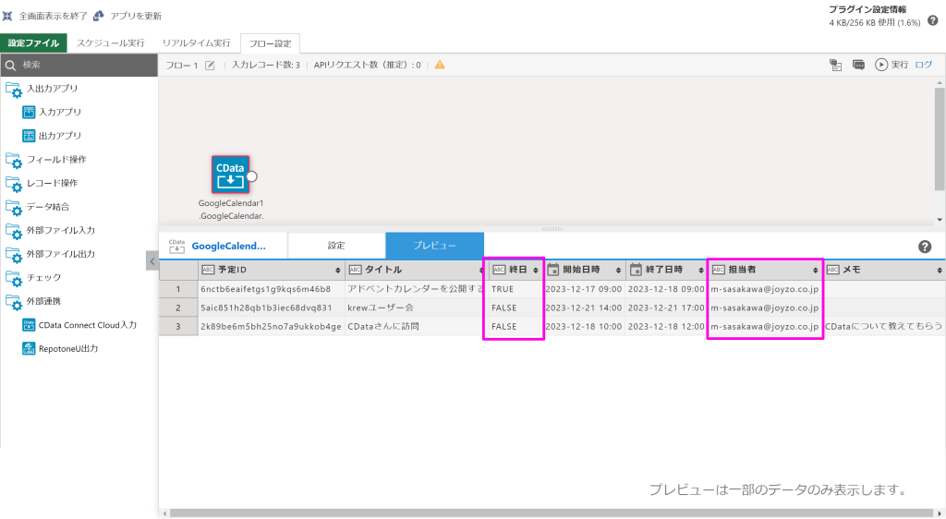Click the panel splitter grip handle

point(552,229)
